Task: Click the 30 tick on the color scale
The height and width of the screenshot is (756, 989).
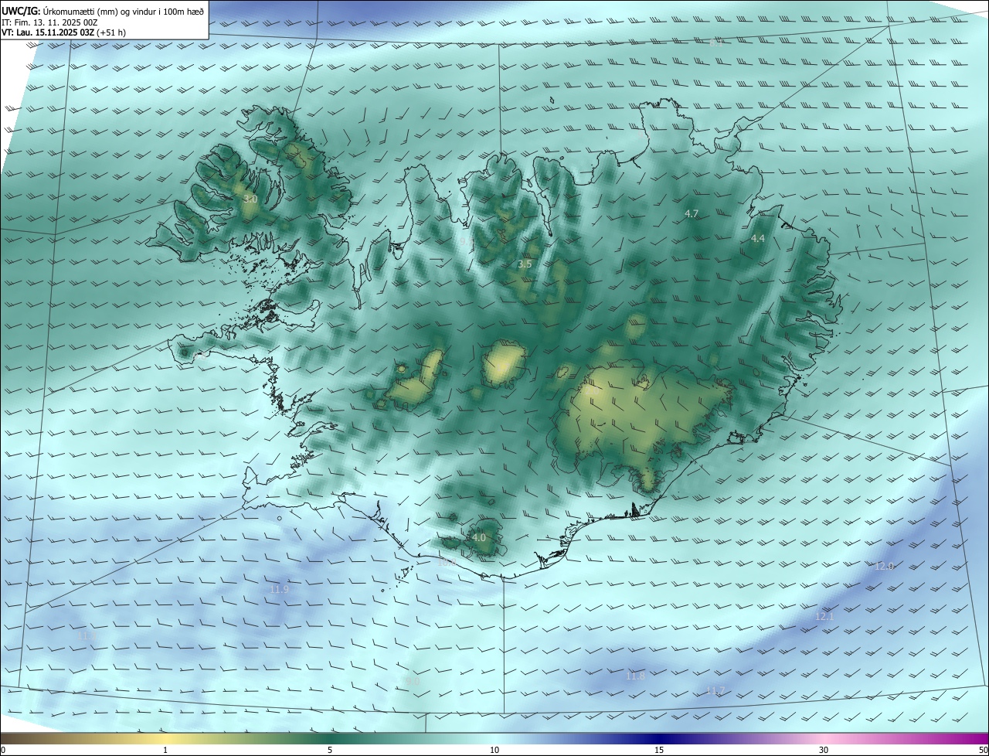Action: pos(824,750)
